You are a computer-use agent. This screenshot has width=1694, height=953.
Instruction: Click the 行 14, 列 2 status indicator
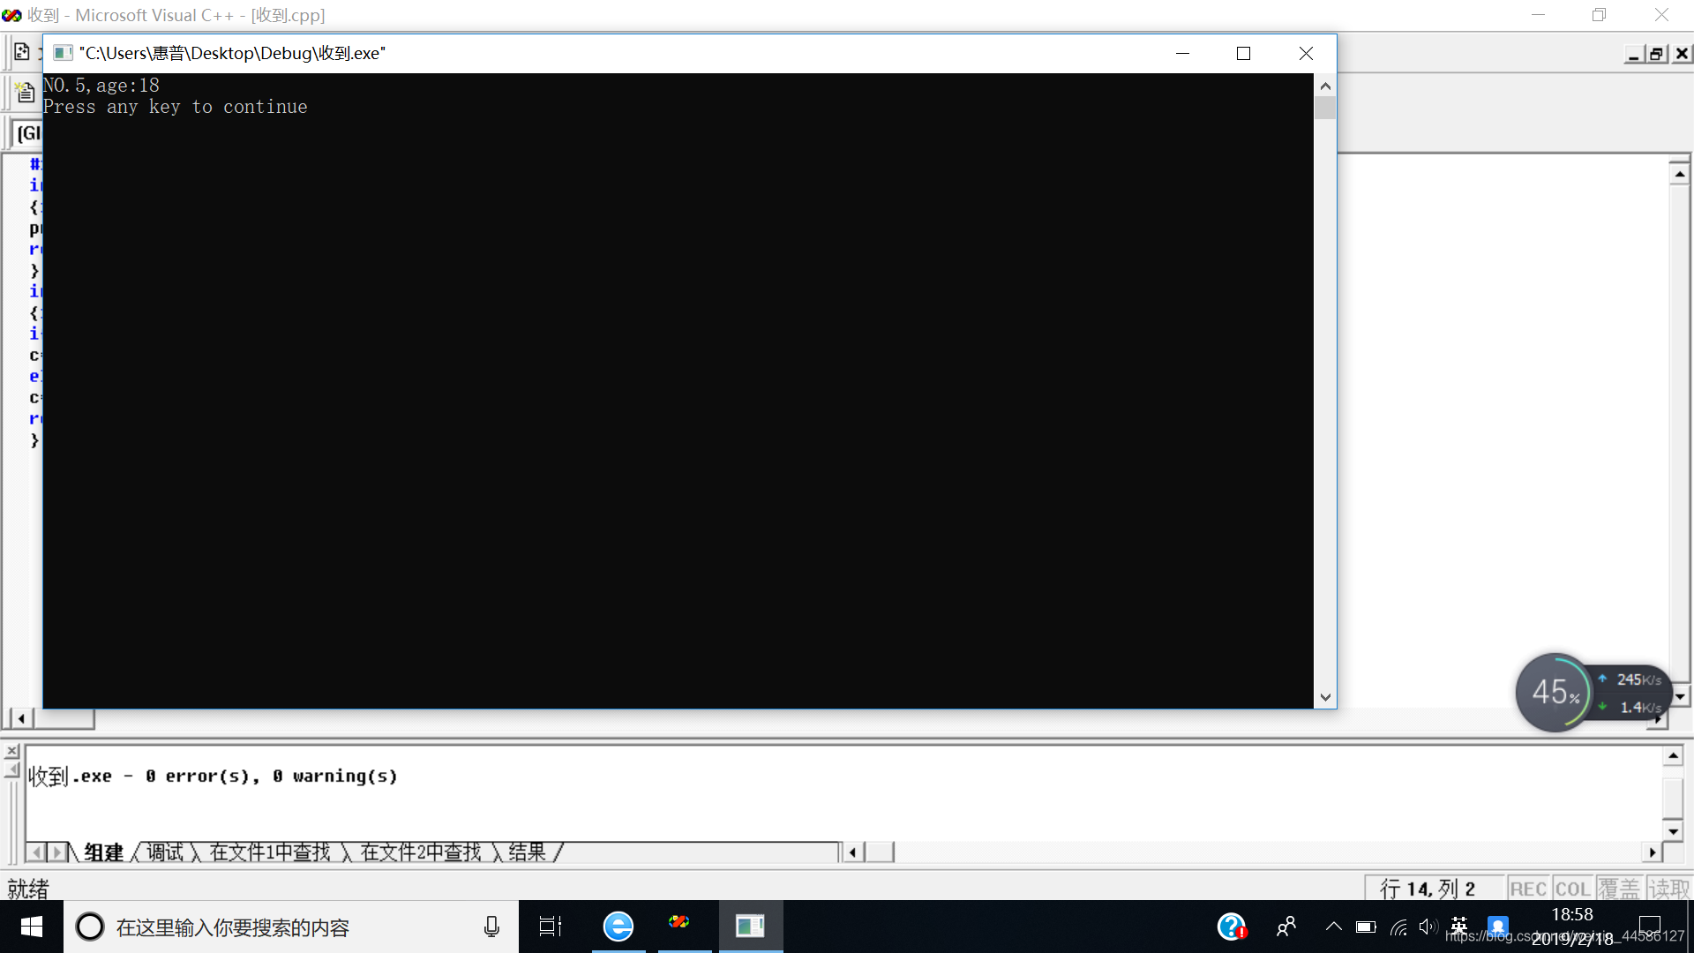(x=1428, y=889)
